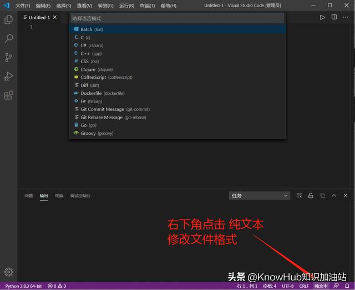The width and height of the screenshot is (355, 290).
Task: Open the Extensions view
Action: [x=9, y=95]
